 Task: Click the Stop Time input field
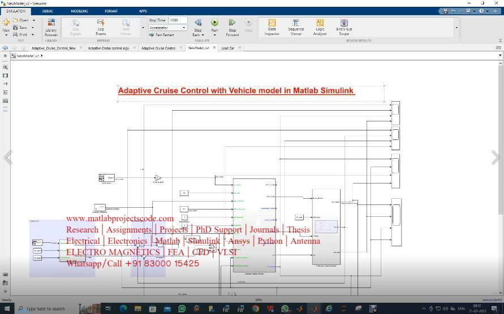(178, 20)
